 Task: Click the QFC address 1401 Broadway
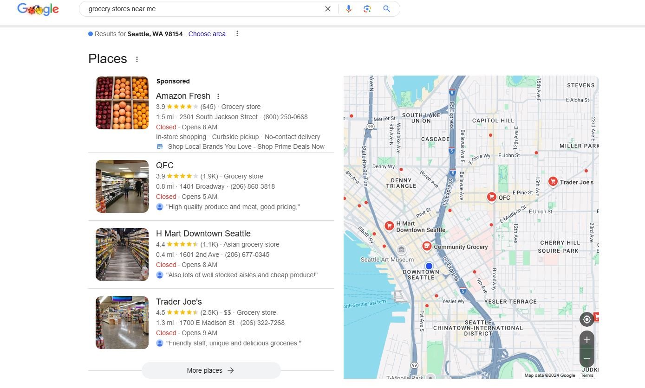point(202,186)
